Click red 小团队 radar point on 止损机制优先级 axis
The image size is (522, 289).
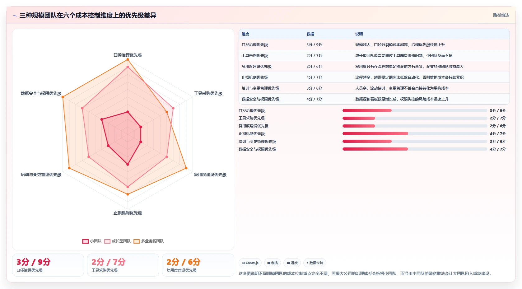128,164
